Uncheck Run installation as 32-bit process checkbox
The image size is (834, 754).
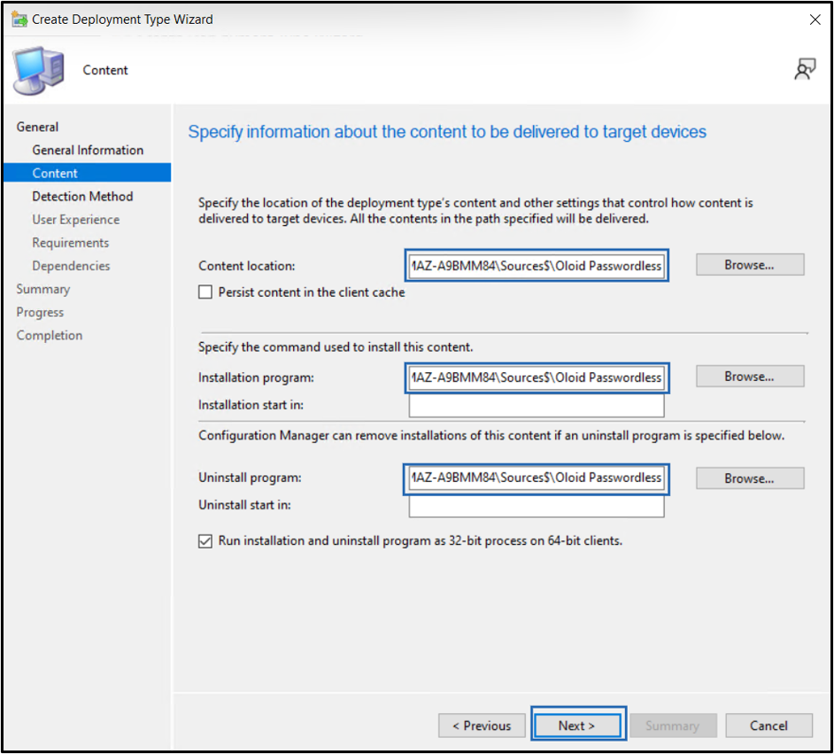click(x=205, y=541)
